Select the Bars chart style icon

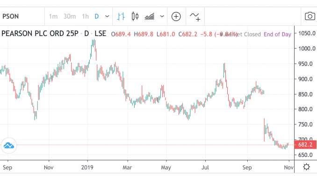121,16
